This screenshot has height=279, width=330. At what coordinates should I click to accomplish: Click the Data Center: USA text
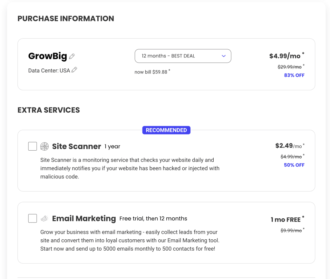point(49,70)
